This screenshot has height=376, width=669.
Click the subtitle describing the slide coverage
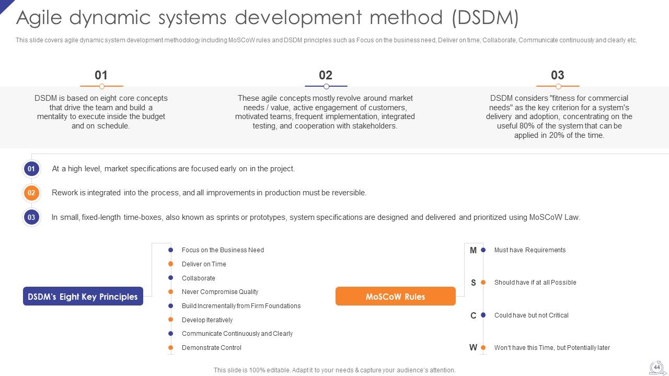pos(326,40)
